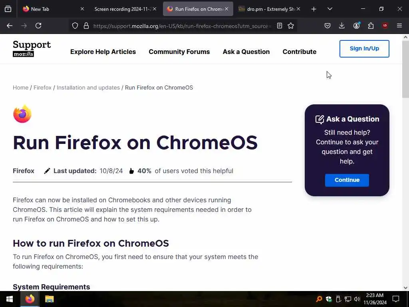409x307 pixels.
Task: Open Downloads panel
Action: 342,26
